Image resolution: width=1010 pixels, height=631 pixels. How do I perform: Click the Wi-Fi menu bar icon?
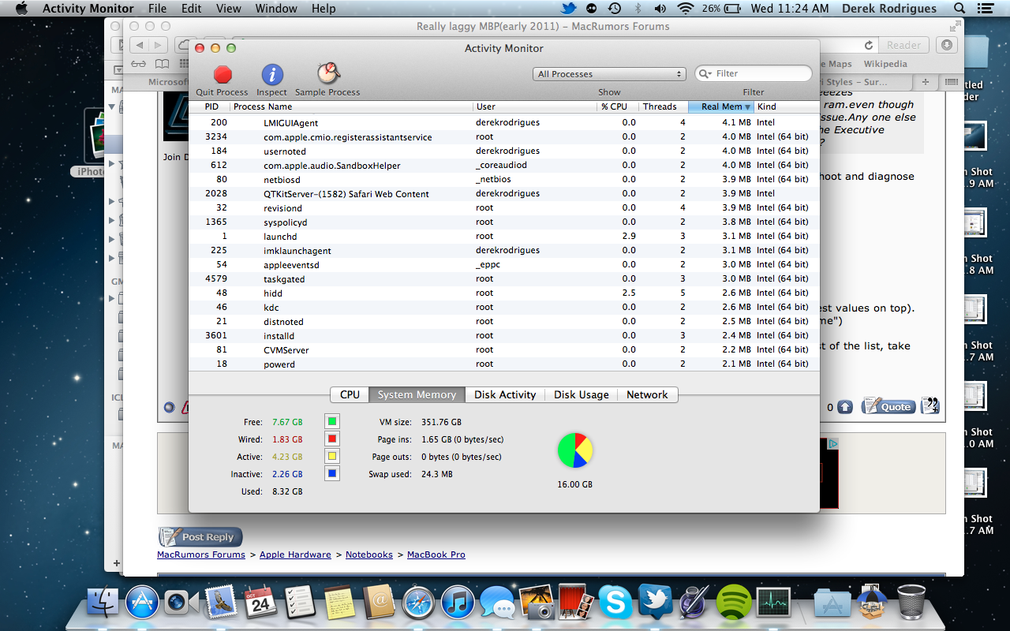tap(686, 9)
